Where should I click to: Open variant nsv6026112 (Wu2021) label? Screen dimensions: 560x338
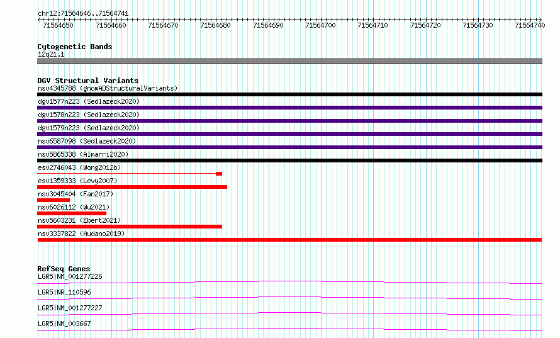[74, 207]
